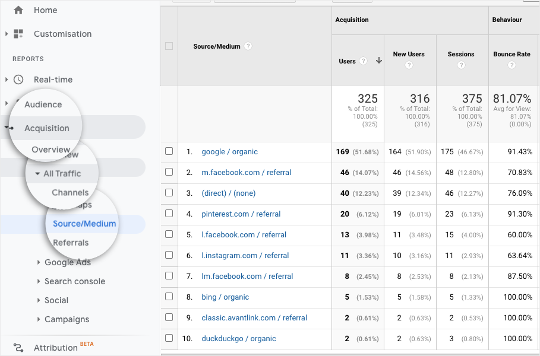Tick the checkbox for google / organic

click(169, 152)
